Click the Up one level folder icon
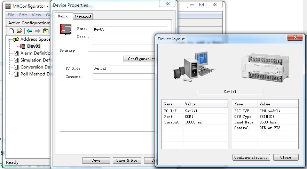This screenshot has width=307, height=169. pos(46,31)
